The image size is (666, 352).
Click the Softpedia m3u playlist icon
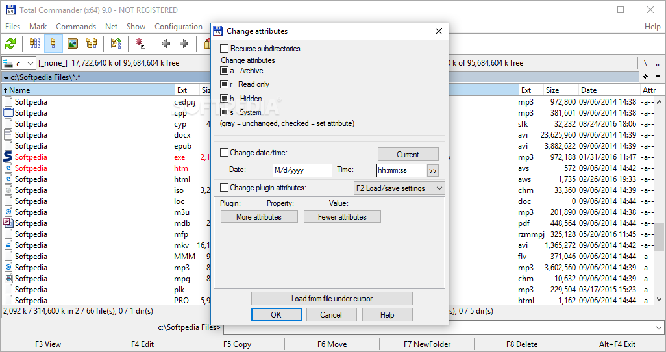click(8, 212)
